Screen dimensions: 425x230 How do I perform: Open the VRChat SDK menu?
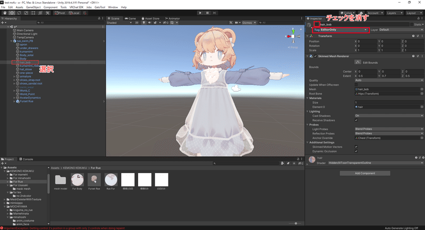pyautogui.click(x=76, y=7)
